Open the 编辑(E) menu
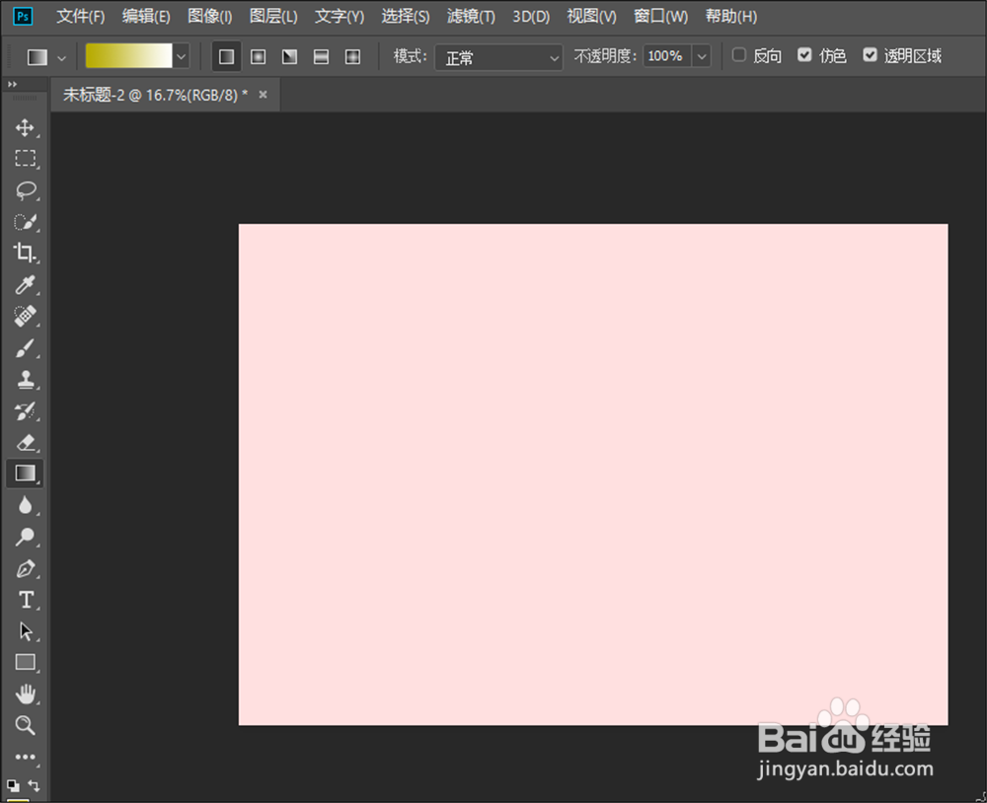 click(x=146, y=17)
